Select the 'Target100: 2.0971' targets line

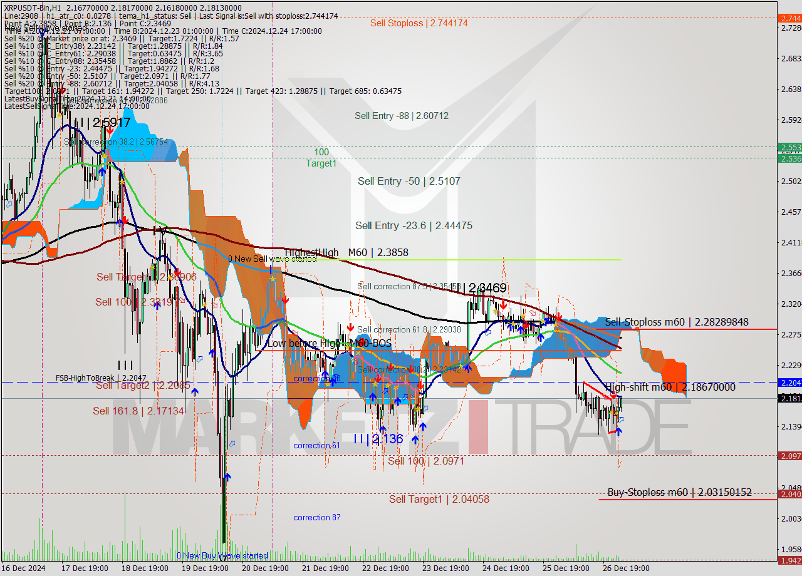[x=202, y=91]
